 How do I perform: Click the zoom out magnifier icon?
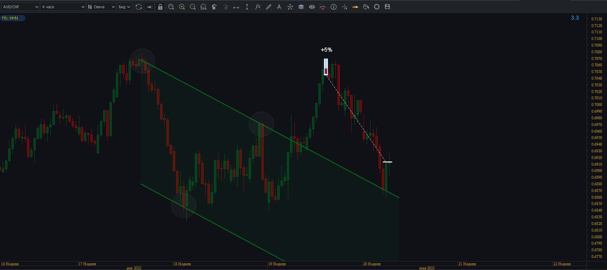192,7
